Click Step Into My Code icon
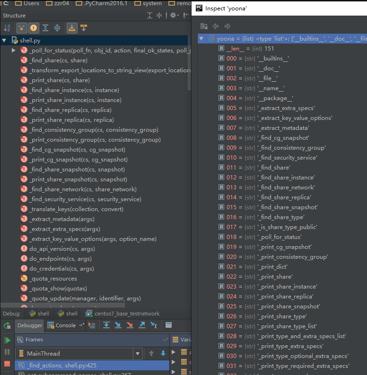The height and width of the screenshot is (375, 367). click(x=130, y=325)
